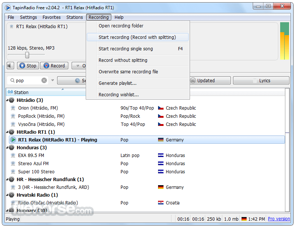Click the Record button
This screenshot has width=295, height=227.
point(54,66)
